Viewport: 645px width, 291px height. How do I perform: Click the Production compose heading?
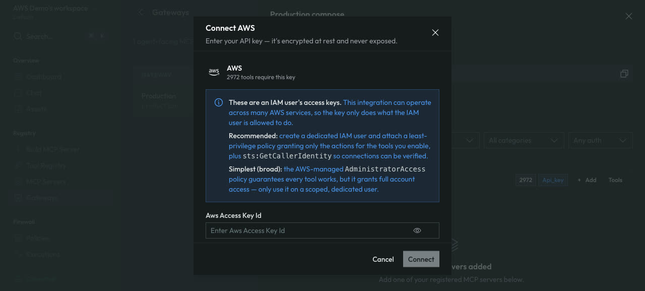(x=307, y=14)
